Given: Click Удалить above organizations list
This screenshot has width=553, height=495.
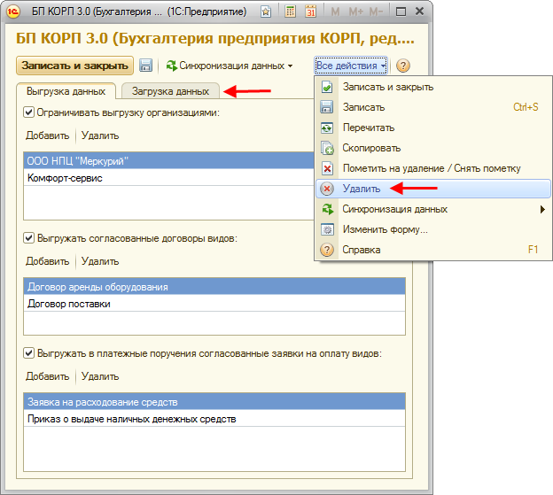Looking at the screenshot, I should (x=100, y=135).
